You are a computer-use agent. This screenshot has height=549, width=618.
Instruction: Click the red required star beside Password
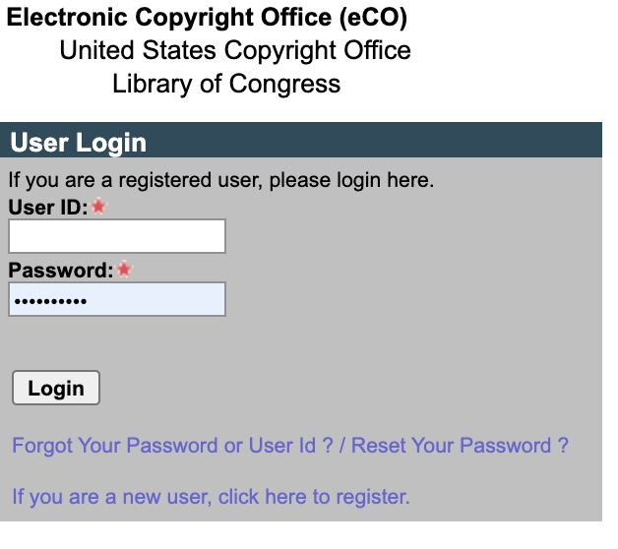124,270
